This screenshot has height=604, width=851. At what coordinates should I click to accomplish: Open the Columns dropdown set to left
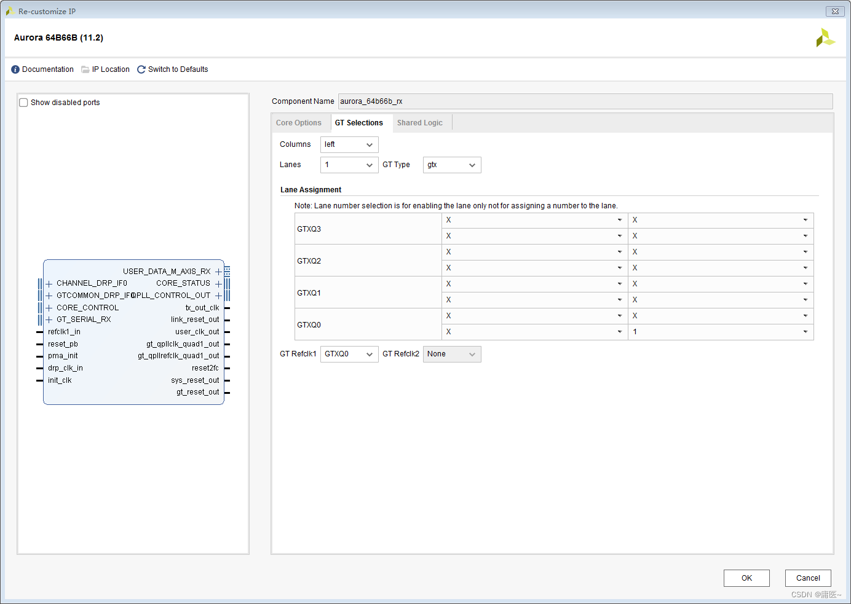[x=349, y=144]
